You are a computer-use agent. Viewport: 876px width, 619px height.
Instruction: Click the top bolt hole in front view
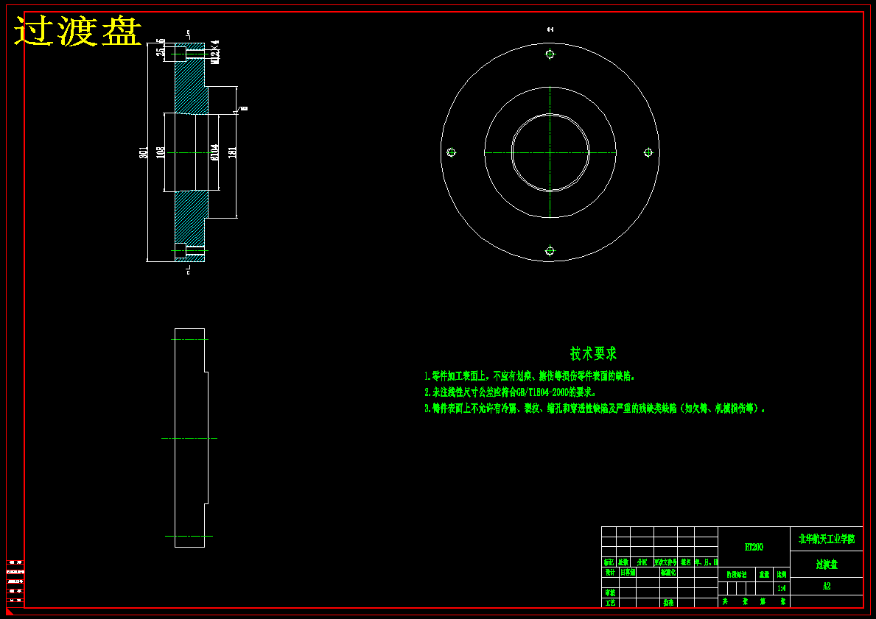550,54
